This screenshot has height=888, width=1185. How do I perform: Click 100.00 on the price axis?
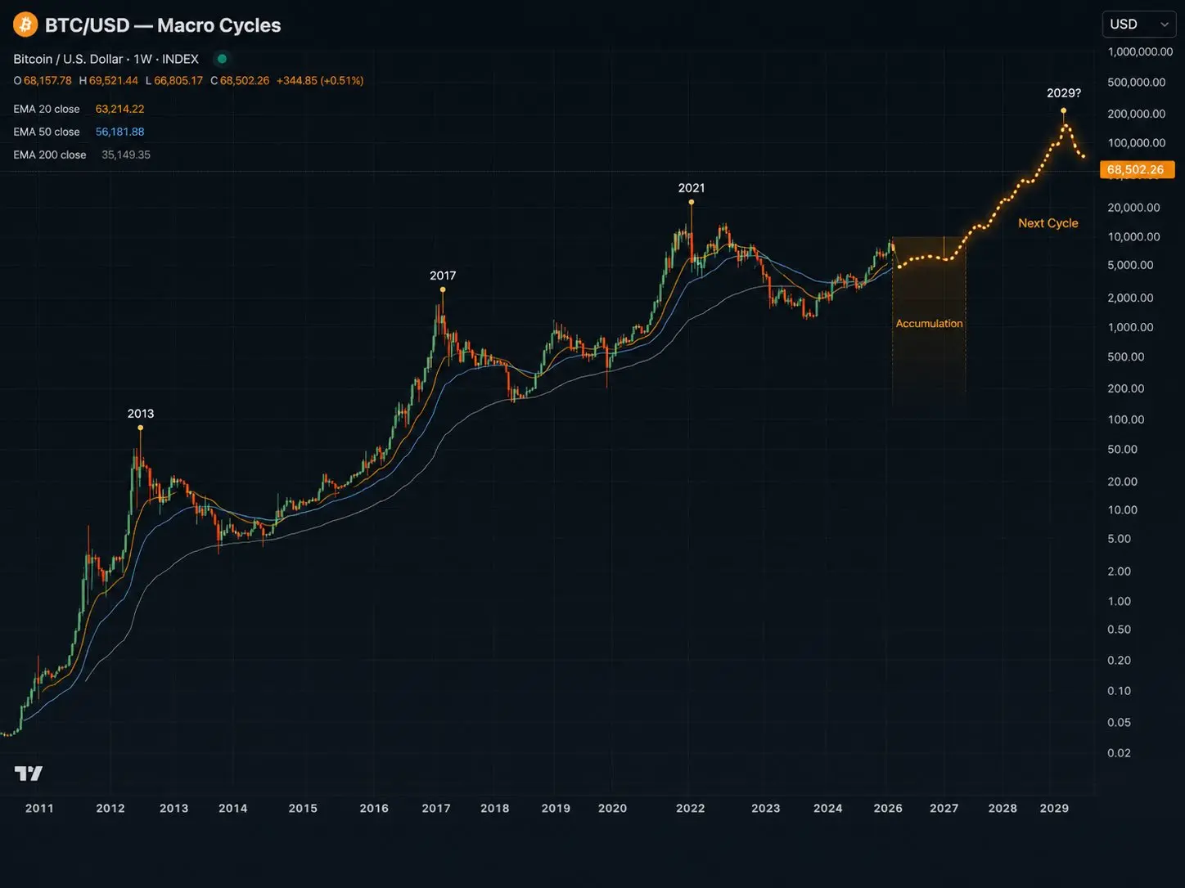pos(1126,420)
